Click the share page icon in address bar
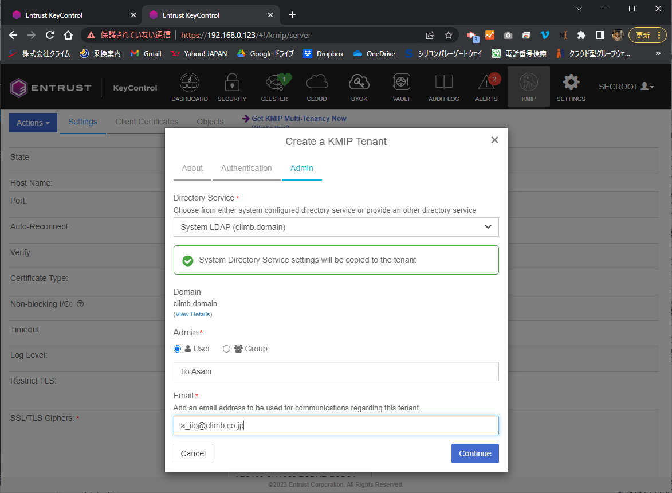Screen dimensions: 672x493 click(x=430, y=35)
